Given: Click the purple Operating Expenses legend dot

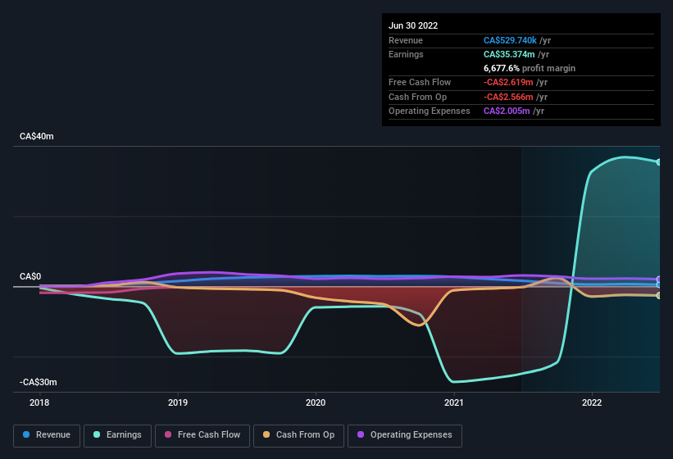Looking at the screenshot, I should (361, 434).
